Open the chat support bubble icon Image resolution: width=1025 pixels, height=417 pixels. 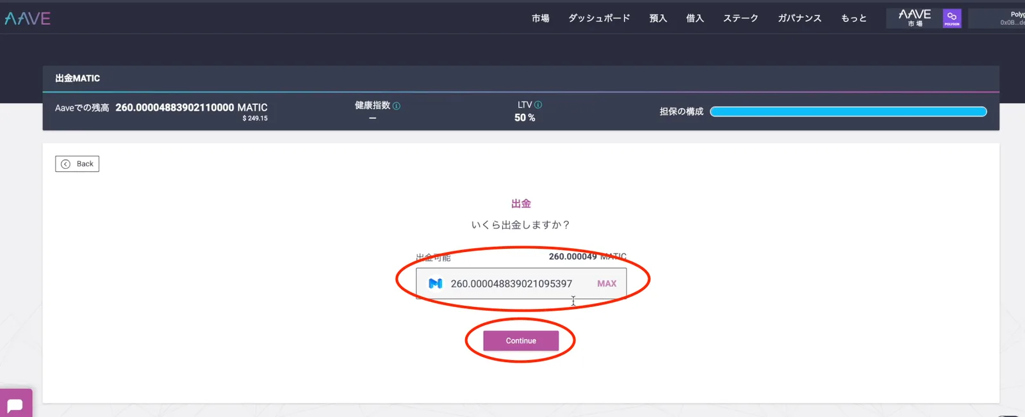coord(15,405)
